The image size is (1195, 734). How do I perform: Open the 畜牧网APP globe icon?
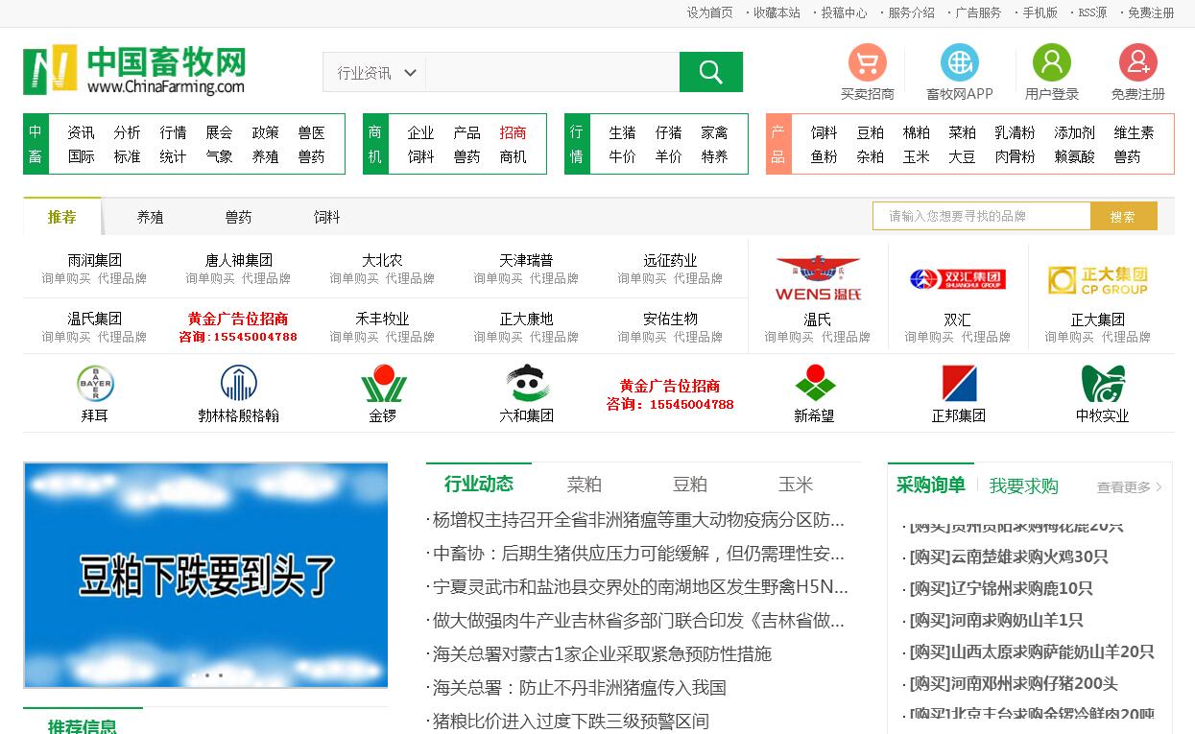[x=959, y=63]
